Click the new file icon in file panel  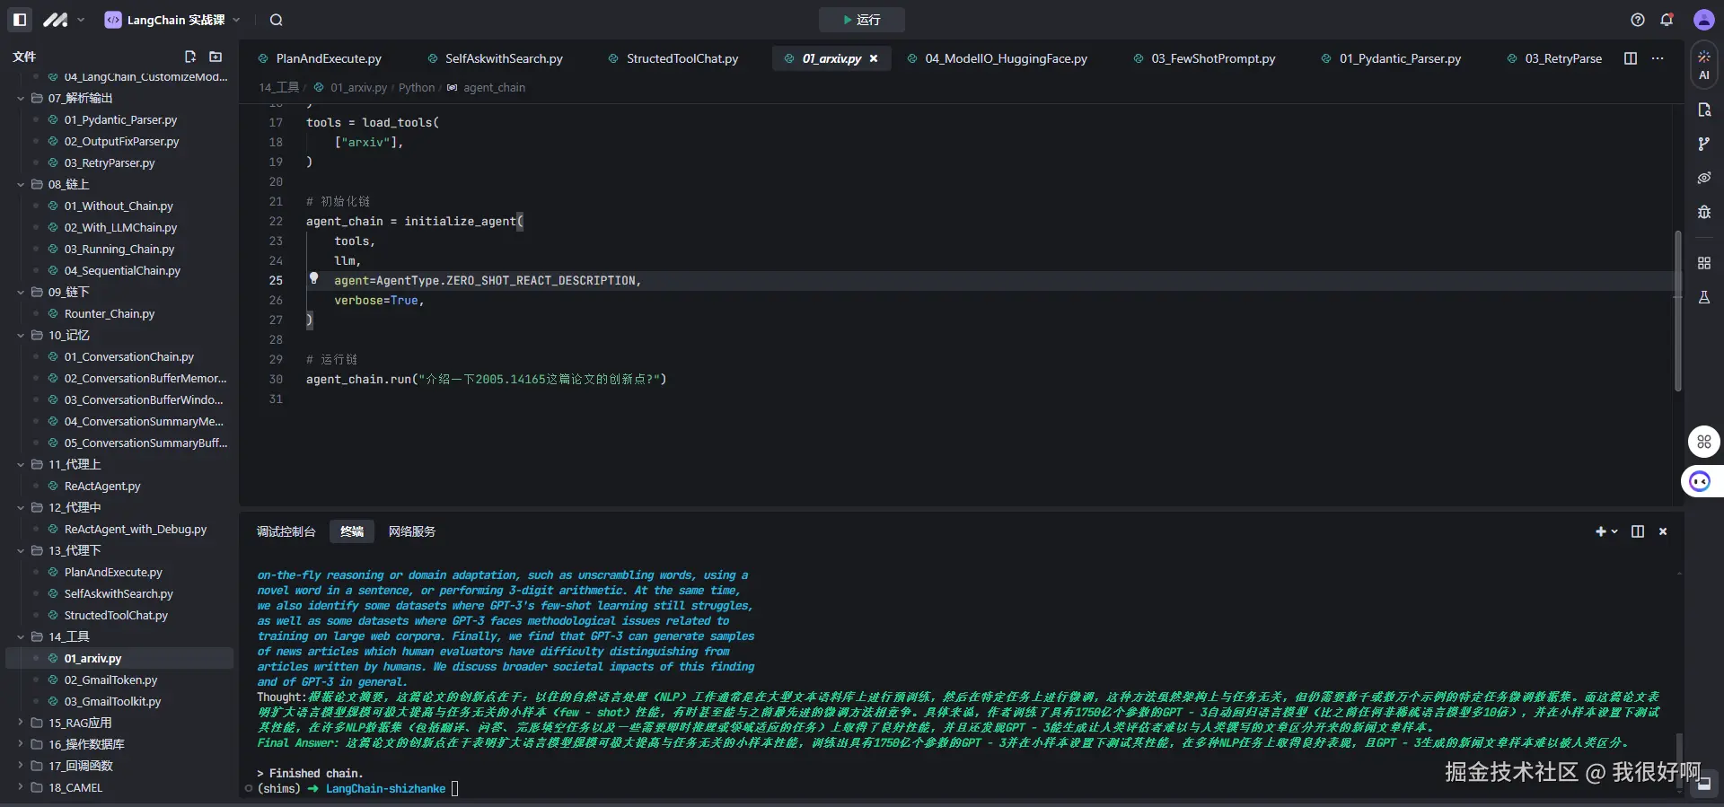pyautogui.click(x=190, y=57)
